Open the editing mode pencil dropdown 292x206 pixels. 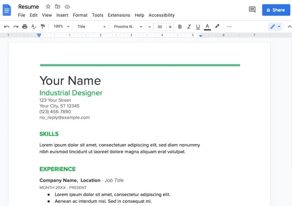tap(275, 26)
